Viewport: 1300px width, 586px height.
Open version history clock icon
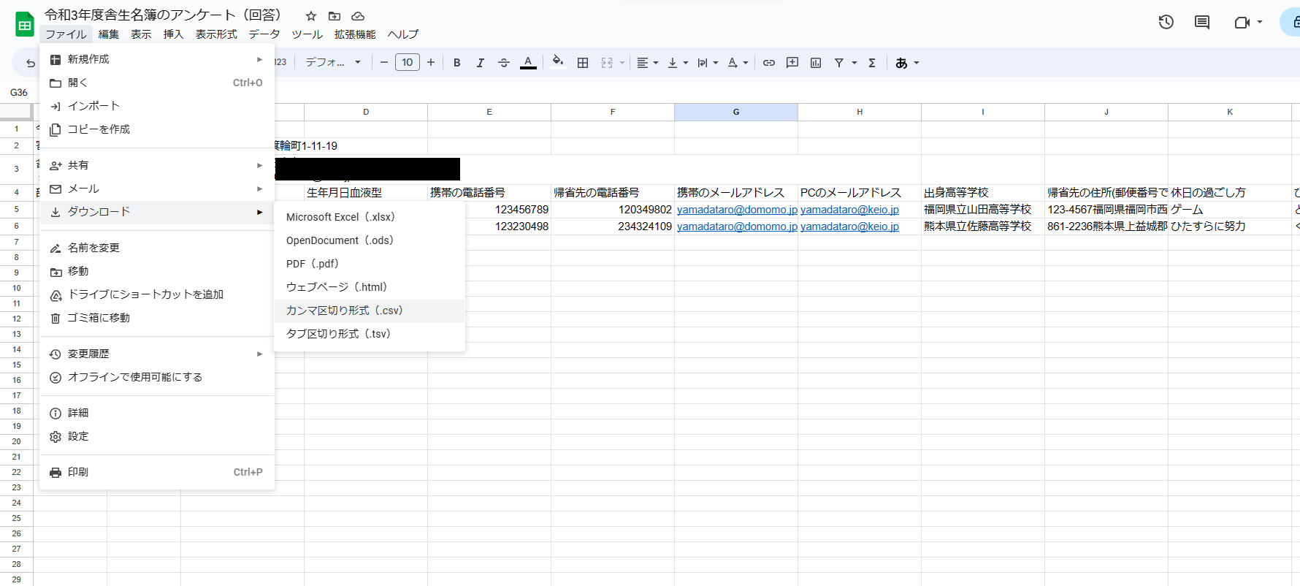(x=1166, y=23)
